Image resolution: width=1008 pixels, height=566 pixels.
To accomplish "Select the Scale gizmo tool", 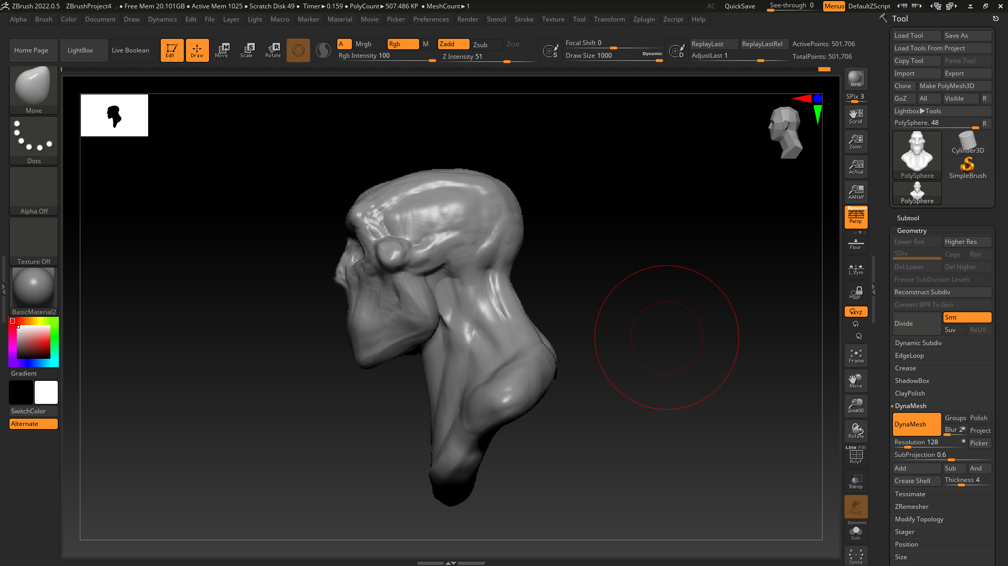I will [x=247, y=50].
